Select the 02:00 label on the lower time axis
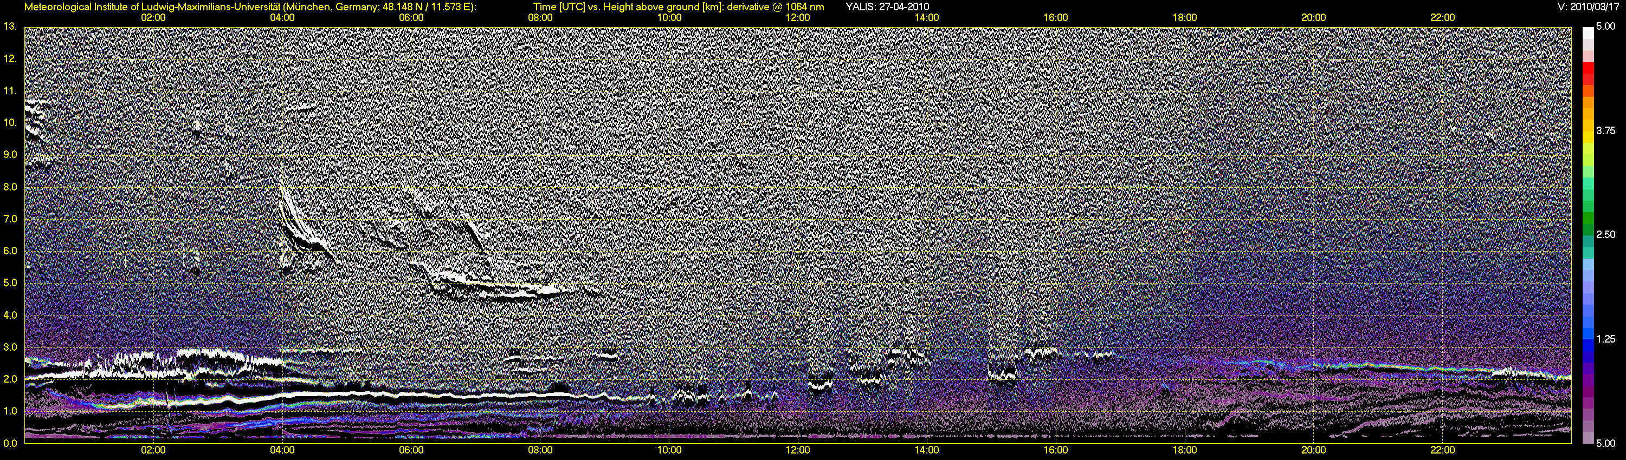 pyautogui.click(x=153, y=450)
